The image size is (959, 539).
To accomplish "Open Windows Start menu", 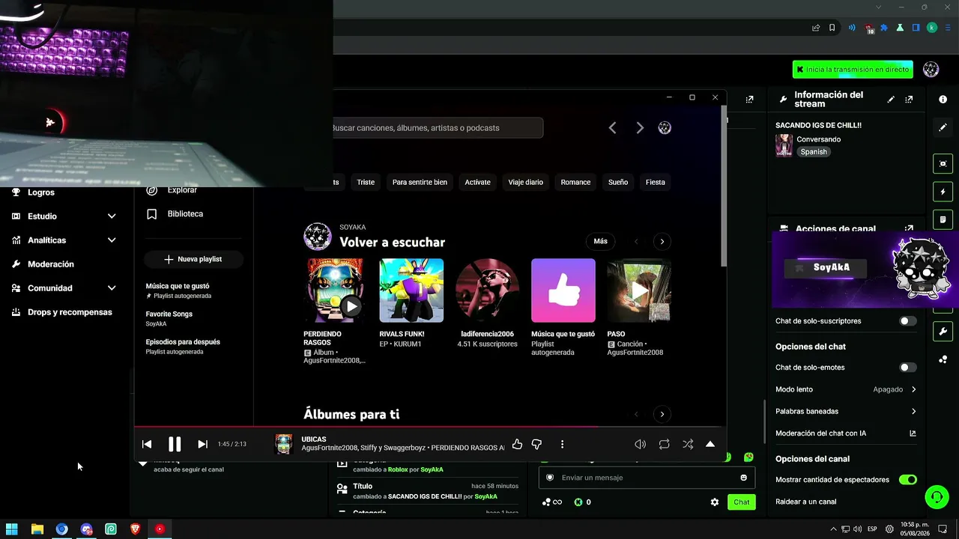I will click(x=12, y=529).
